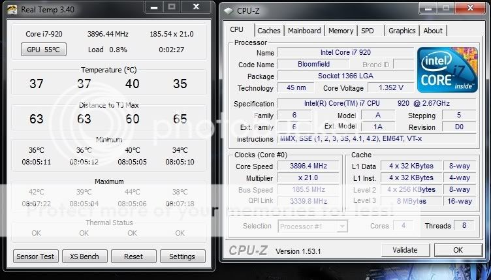The image size is (491, 280).
Task: Switch to the CPU tab in CPU-Z
Action: (236, 30)
